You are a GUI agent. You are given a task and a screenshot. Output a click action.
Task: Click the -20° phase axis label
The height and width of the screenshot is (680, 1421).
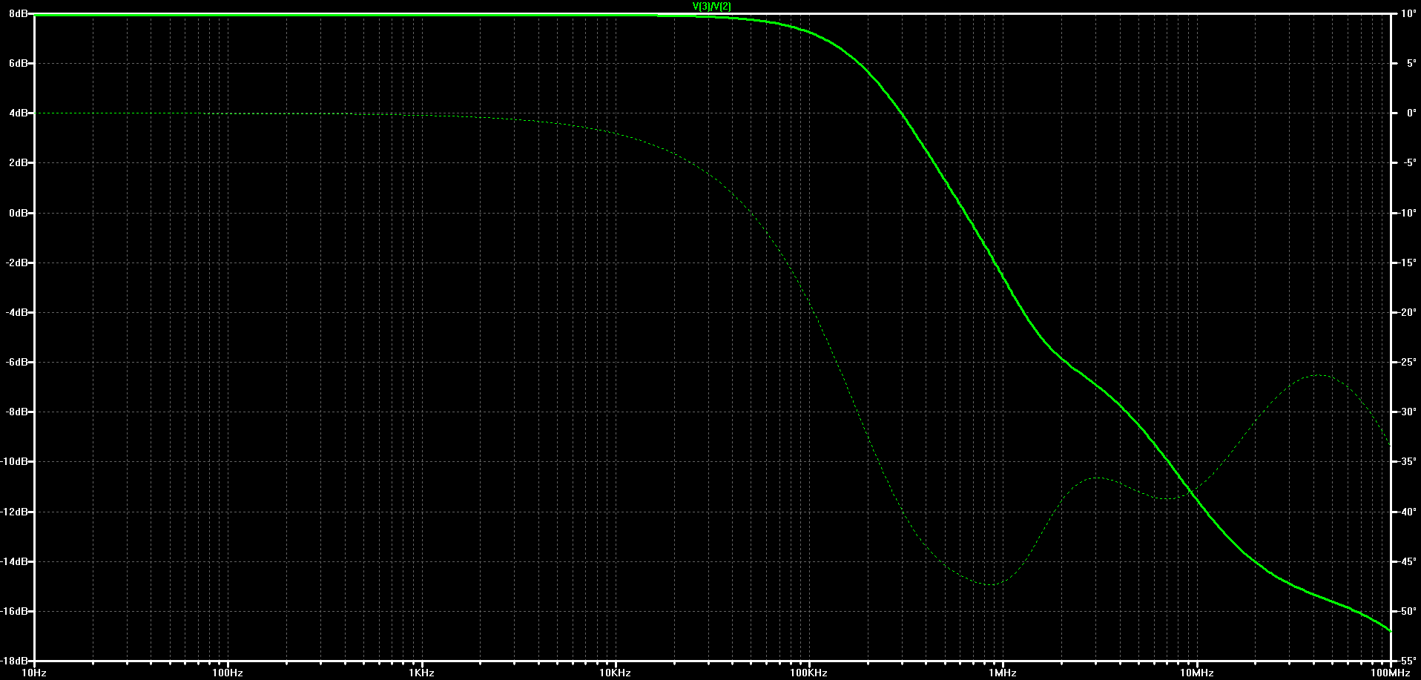(x=1408, y=312)
